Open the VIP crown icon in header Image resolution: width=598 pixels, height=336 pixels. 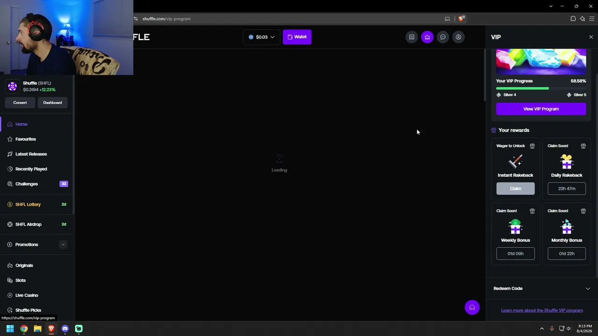coord(427,37)
